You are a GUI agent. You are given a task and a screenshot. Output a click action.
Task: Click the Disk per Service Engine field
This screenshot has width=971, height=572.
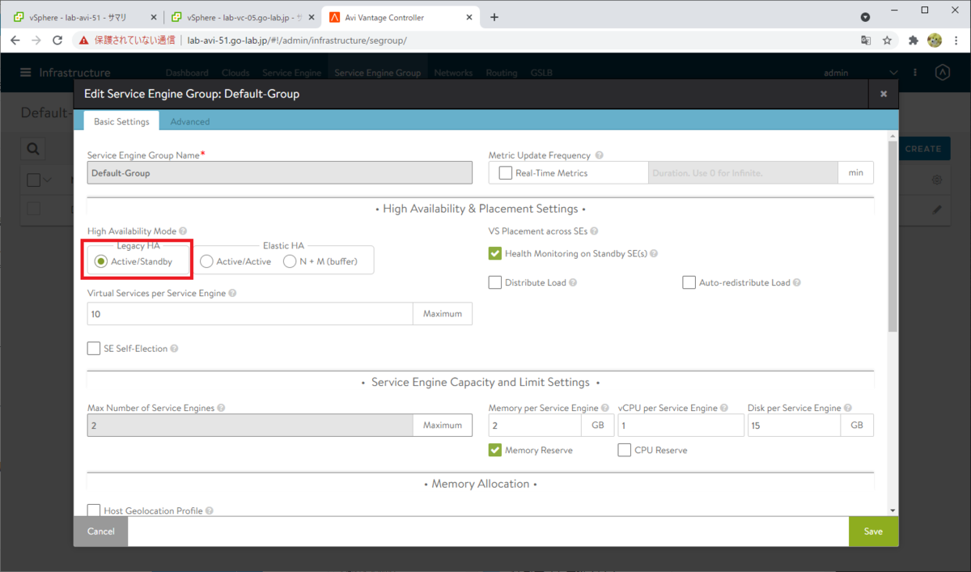(x=795, y=426)
